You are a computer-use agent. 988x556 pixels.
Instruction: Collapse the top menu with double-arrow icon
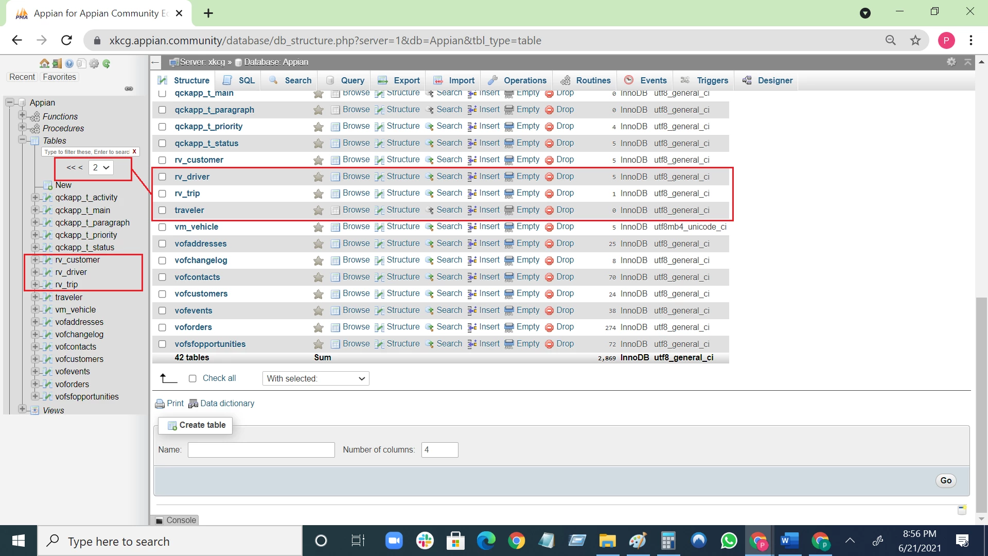(968, 62)
